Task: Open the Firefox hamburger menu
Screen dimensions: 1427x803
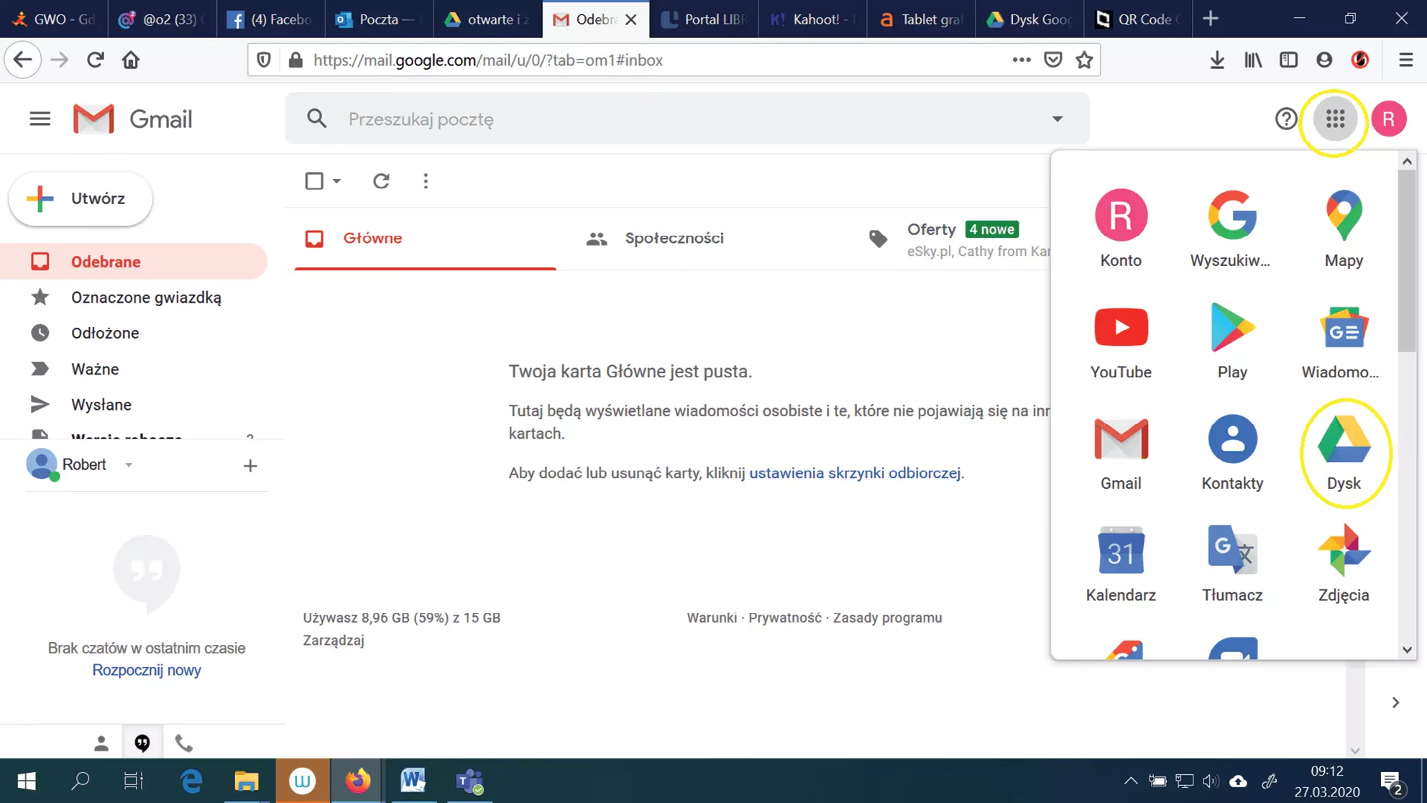Action: 1405,60
